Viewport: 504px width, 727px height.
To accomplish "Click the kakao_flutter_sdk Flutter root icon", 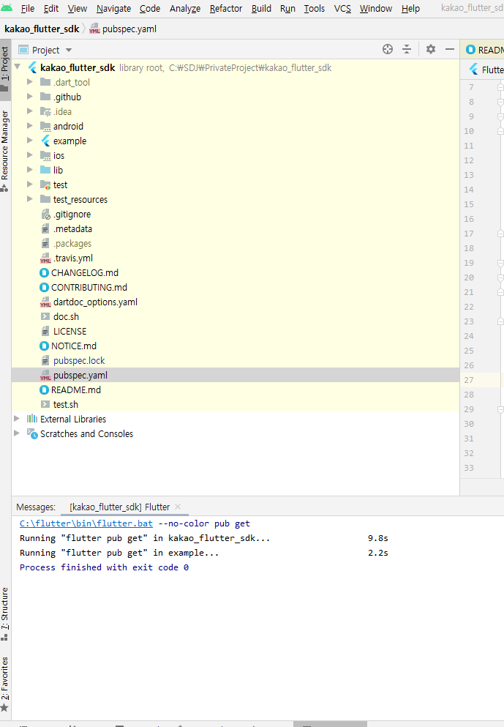I will [32, 67].
